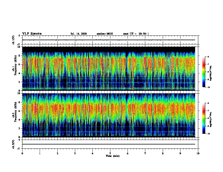Click the "ch.1(V)" waveform axis label
This screenshot has width=223, height=172.
pyautogui.click(x=14, y=40)
